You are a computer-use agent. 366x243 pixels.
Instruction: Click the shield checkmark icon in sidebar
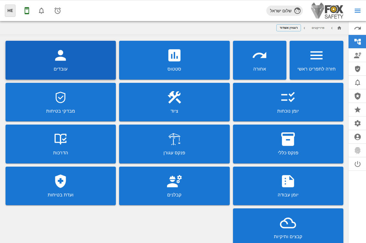357,69
